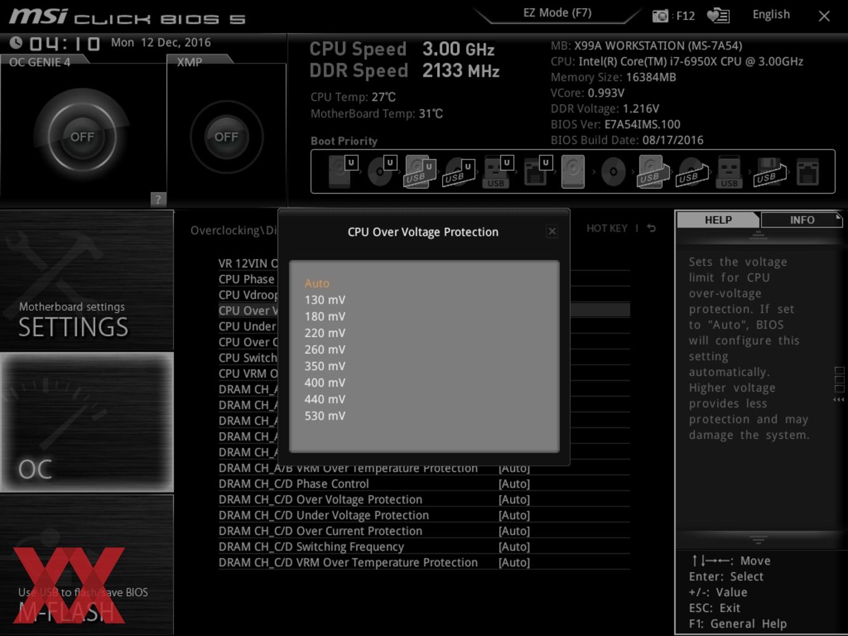The width and height of the screenshot is (848, 636).
Task: Choose 220 mV option
Action: 325,333
